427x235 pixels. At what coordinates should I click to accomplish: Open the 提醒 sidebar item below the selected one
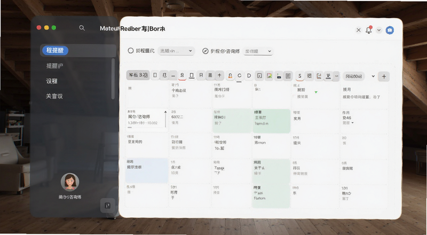[55, 66]
